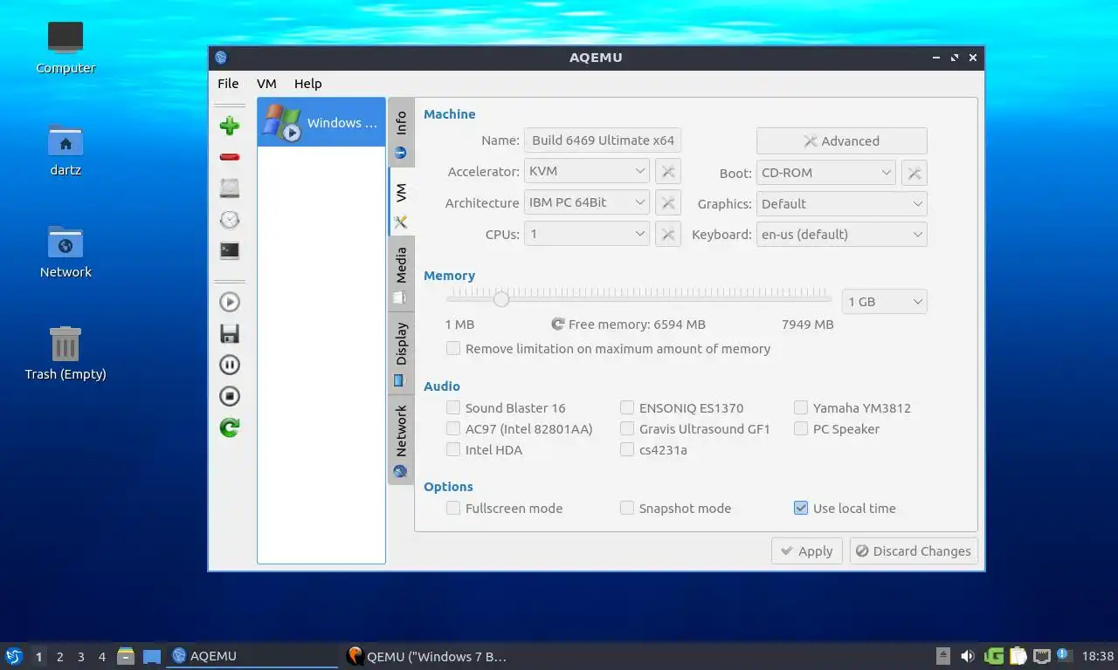Open the LXQt start menu bird icon
The image size is (1118, 670).
(13, 656)
